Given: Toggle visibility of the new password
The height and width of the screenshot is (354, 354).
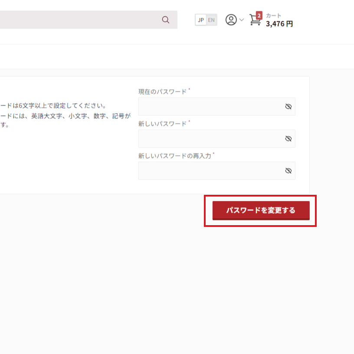Looking at the screenshot, I should (x=288, y=138).
